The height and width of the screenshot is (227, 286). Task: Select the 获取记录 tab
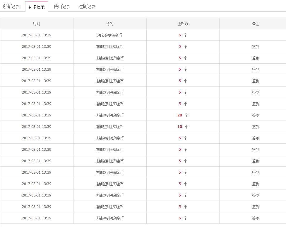[x=37, y=7]
